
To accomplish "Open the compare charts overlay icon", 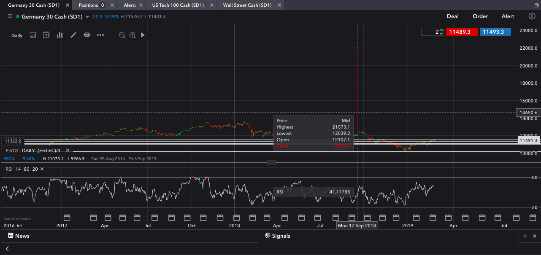I will [46, 35].
